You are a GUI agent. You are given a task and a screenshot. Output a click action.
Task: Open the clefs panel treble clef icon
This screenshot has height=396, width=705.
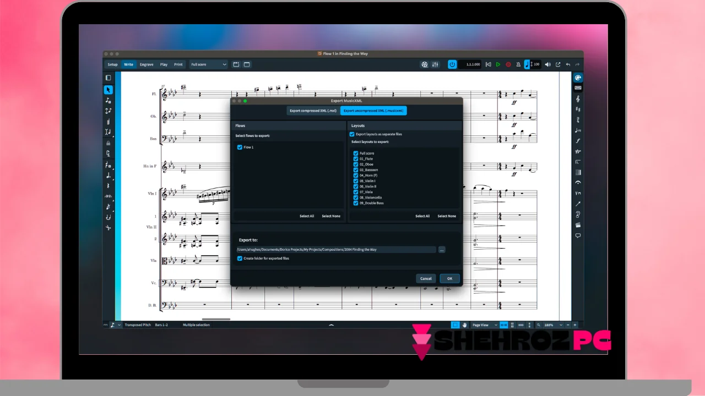[578, 99]
